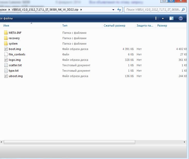The width and height of the screenshot is (189, 159).
Task: Click Текстовый документ type cell for scatter.txt
Action: click(x=76, y=65)
